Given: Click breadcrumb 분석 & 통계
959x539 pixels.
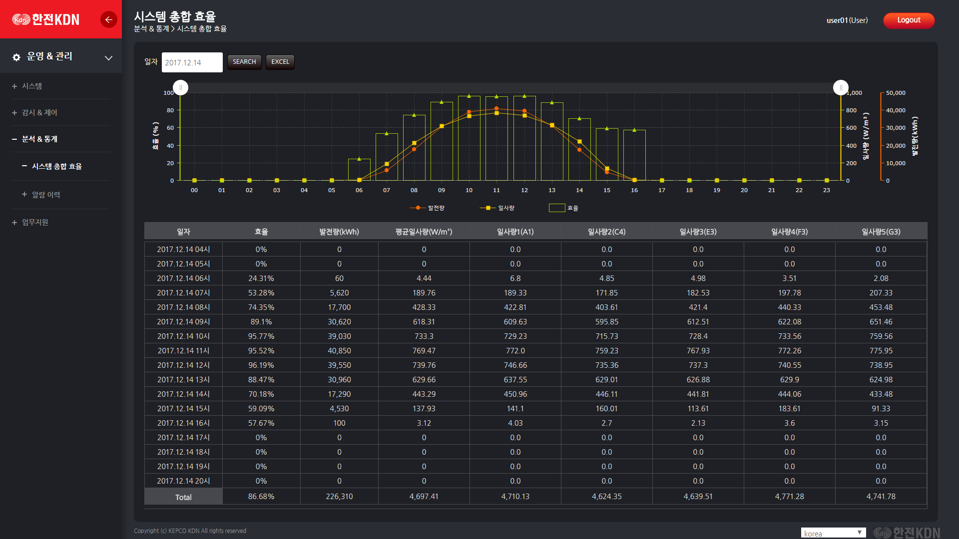Looking at the screenshot, I should click(151, 29).
